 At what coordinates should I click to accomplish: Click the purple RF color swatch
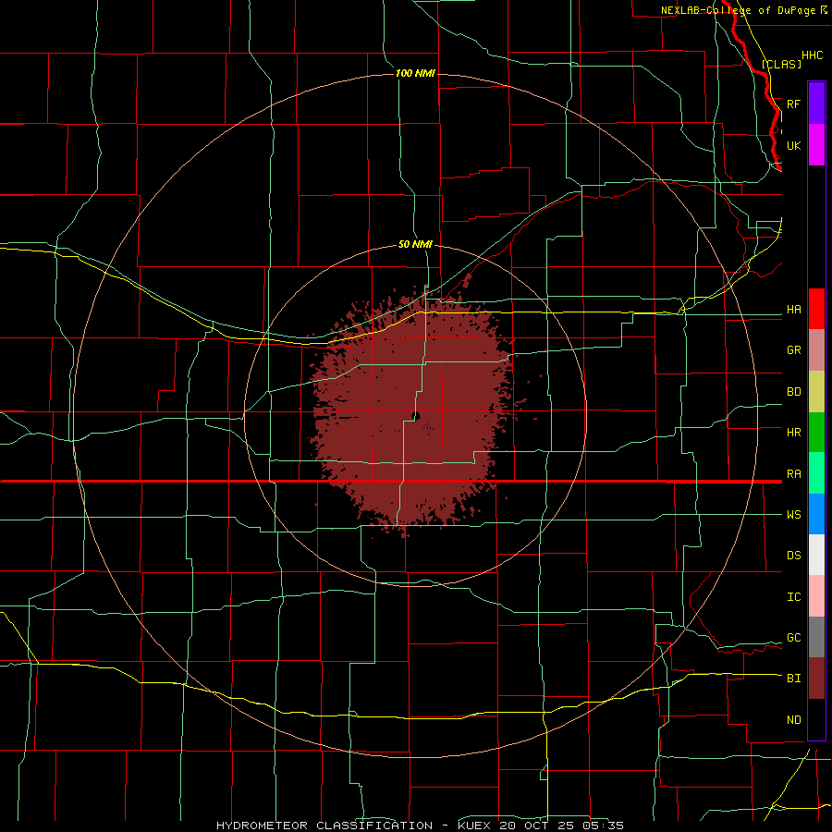(816, 104)
